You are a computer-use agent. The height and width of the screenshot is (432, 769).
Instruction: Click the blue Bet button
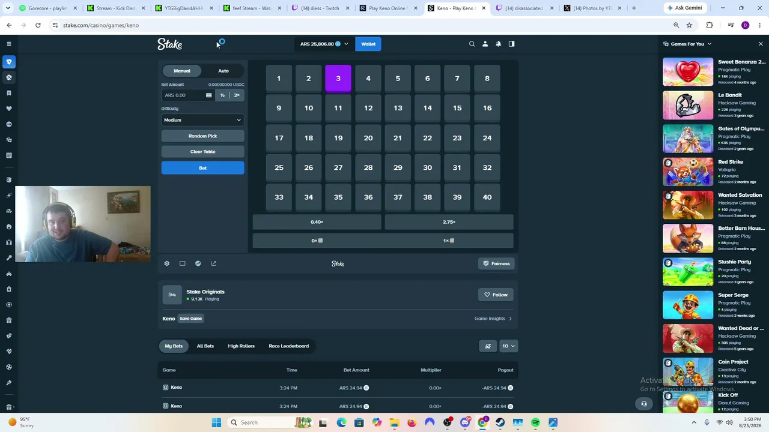click(202, 168)
